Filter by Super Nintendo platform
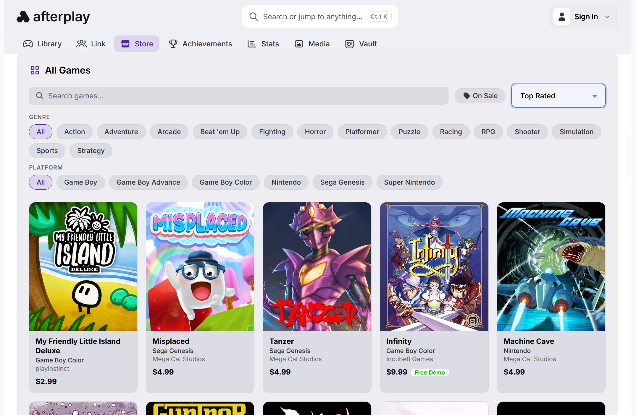Viewport: 636px width, 415px height. [x=409, y=182]
